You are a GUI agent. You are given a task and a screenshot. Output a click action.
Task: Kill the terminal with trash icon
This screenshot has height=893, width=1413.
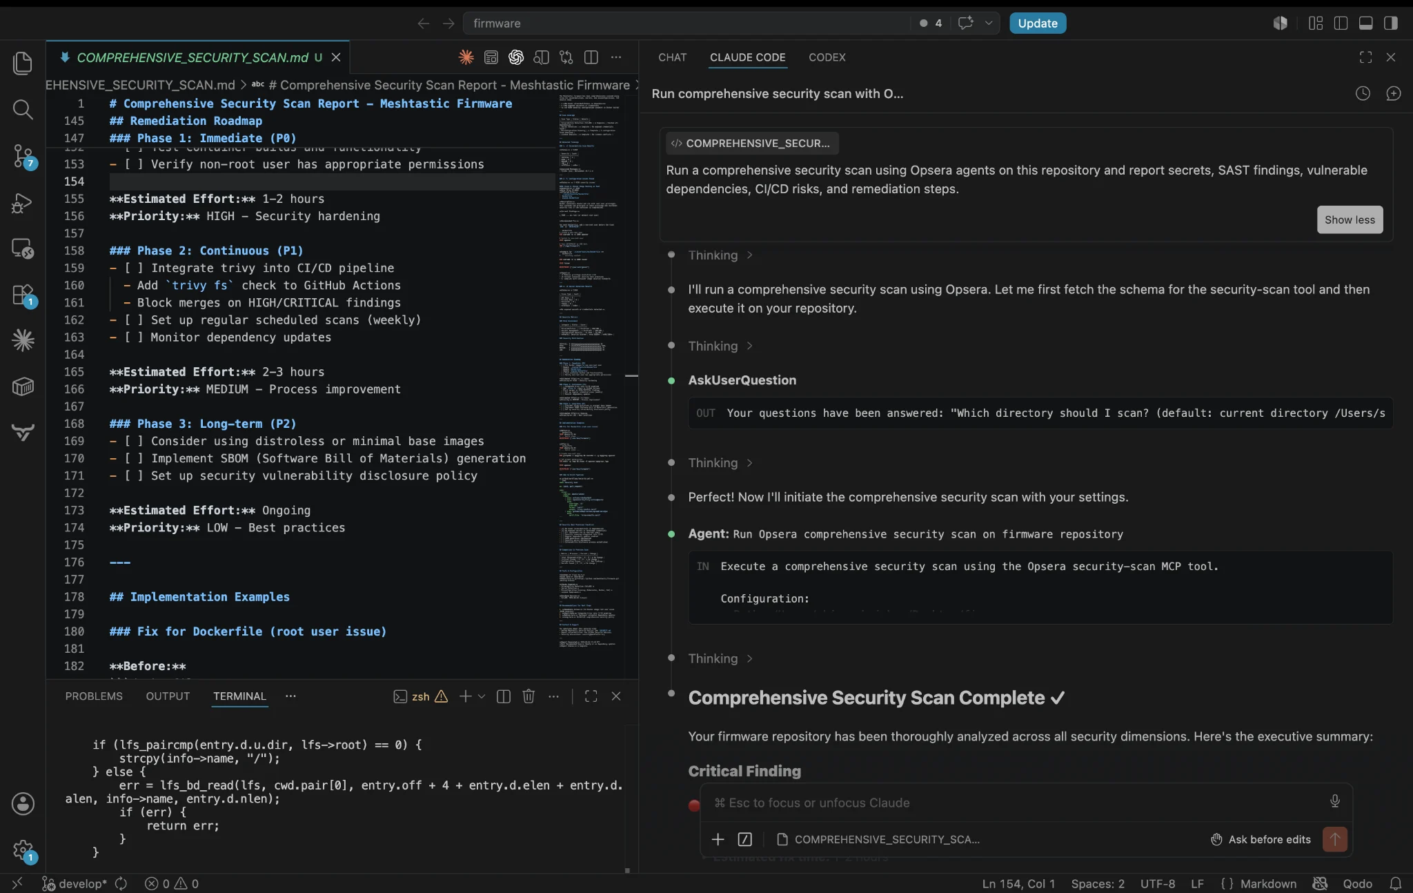(528, 696)
